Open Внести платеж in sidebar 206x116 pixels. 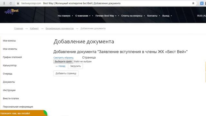[x=11, y=99]
